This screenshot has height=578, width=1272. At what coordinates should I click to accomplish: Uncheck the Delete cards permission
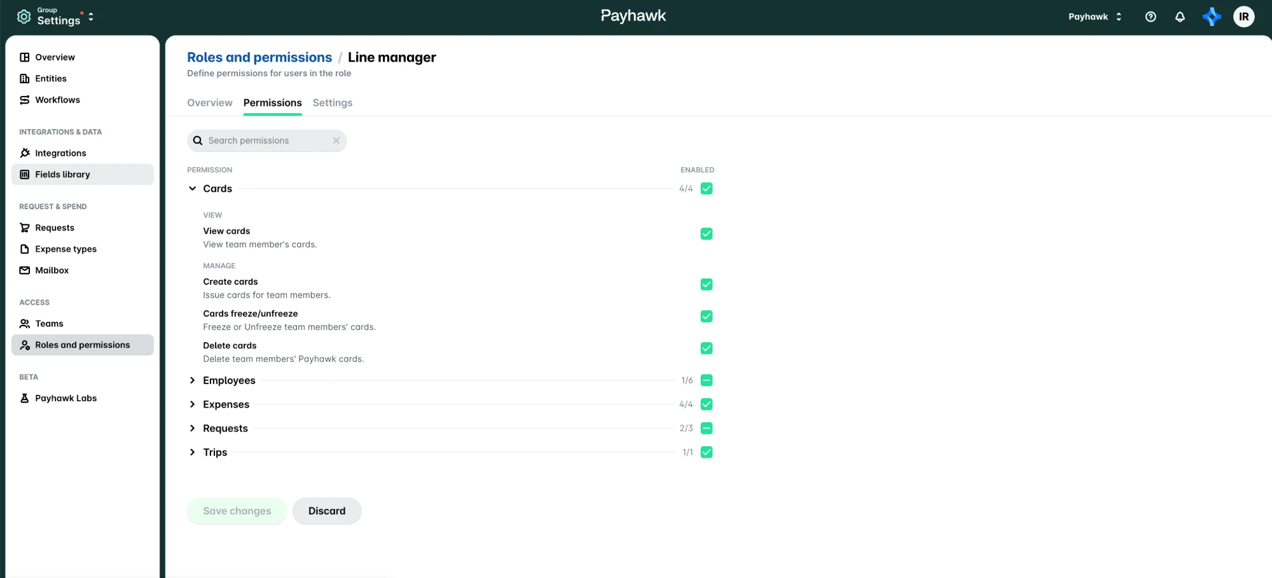(707, 348)
